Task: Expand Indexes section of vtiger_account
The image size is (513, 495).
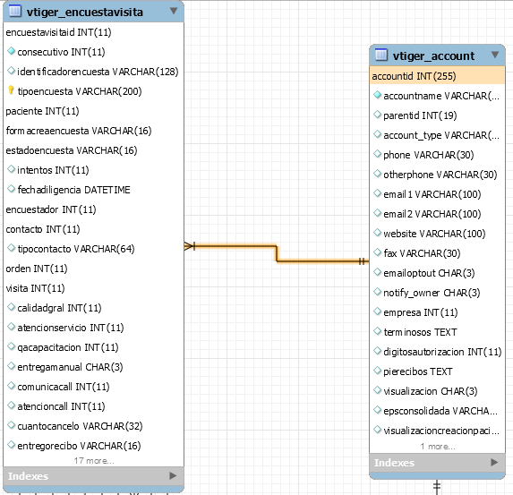Action: 494,462
